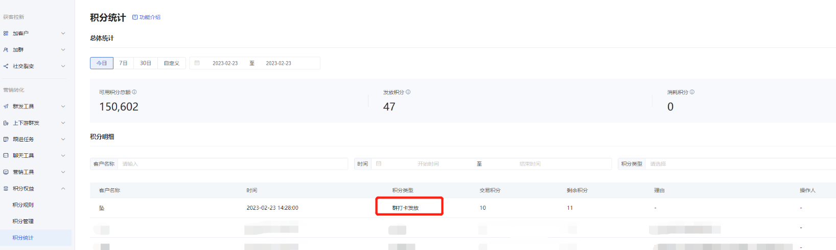The width and height of the screenshot is (836, 250).
Task: Open the 功能介绍 link
Action: (x=150, y=17)
